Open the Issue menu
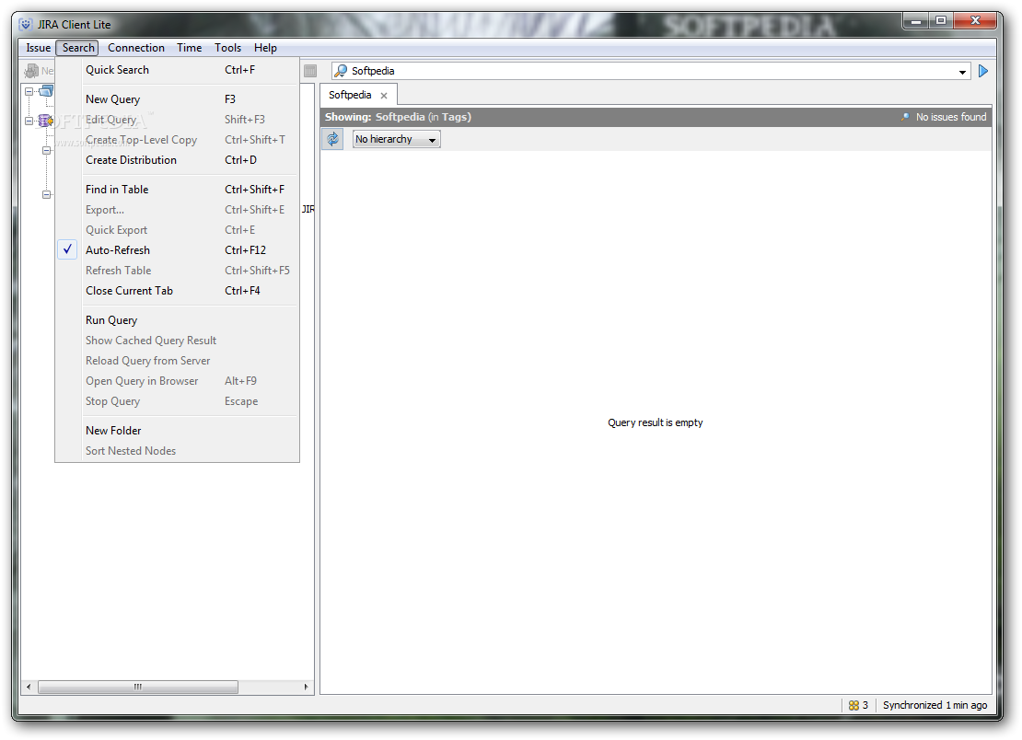The image size is (1022, 740). (x=39, y=48)
